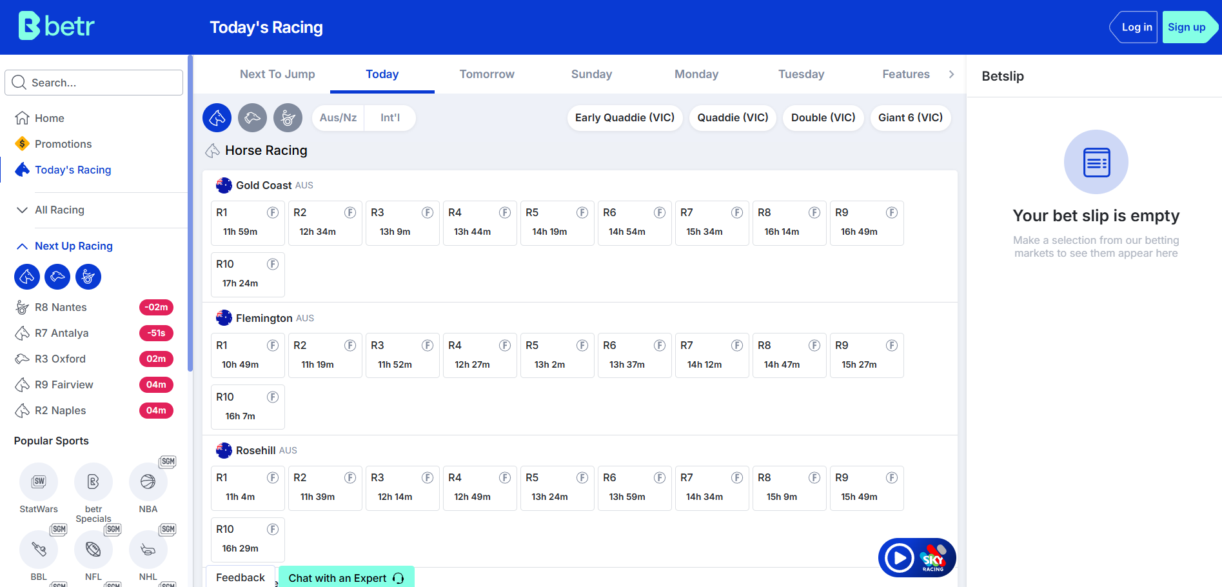Open BBL cricket icon
1222x587 pixels.
coord(39,550)
